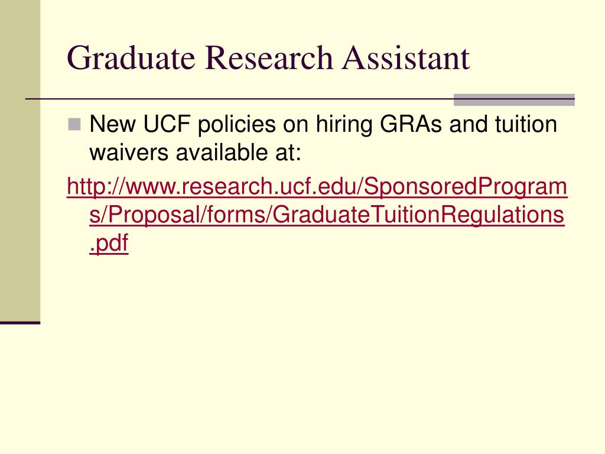Click the .pdf ending of the link
Viewport: 605px width, 454px height.
(109, 243)
